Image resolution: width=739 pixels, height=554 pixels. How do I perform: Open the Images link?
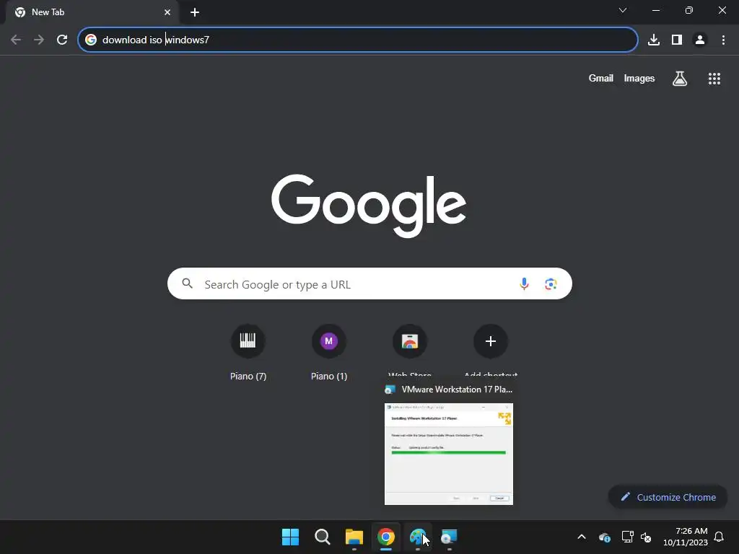(x=639, y=78)
